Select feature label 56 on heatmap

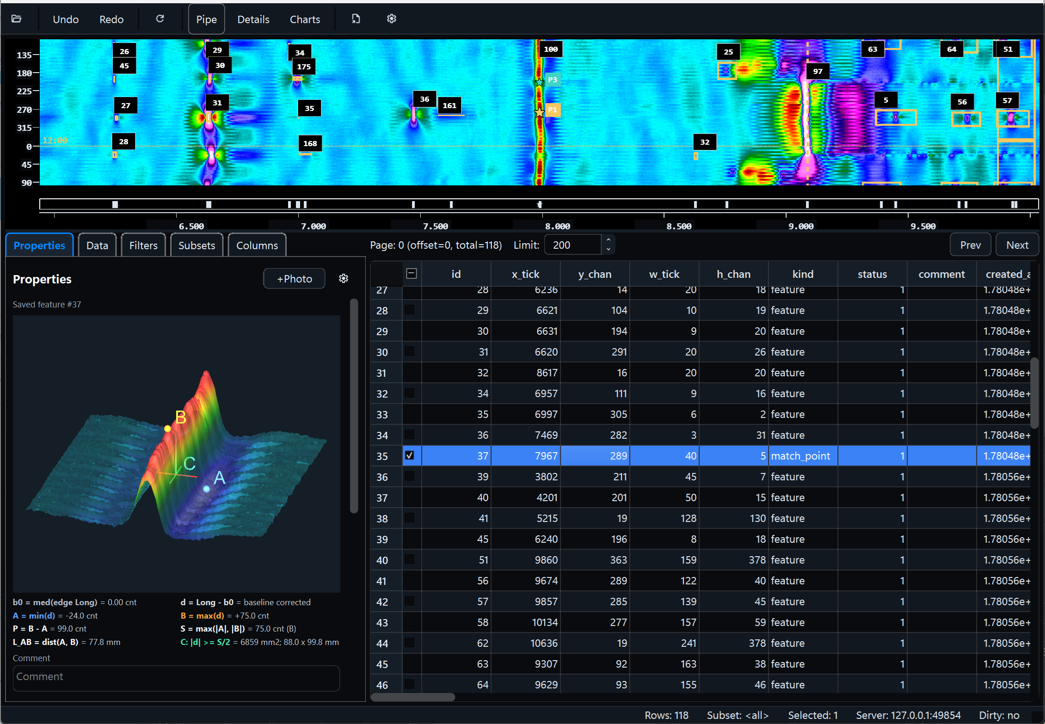(x=962, y=102)
